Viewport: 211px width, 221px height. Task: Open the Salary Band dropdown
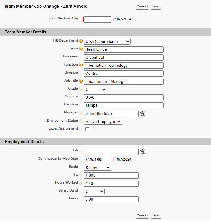pyautogui.click(x=94, y=191)
